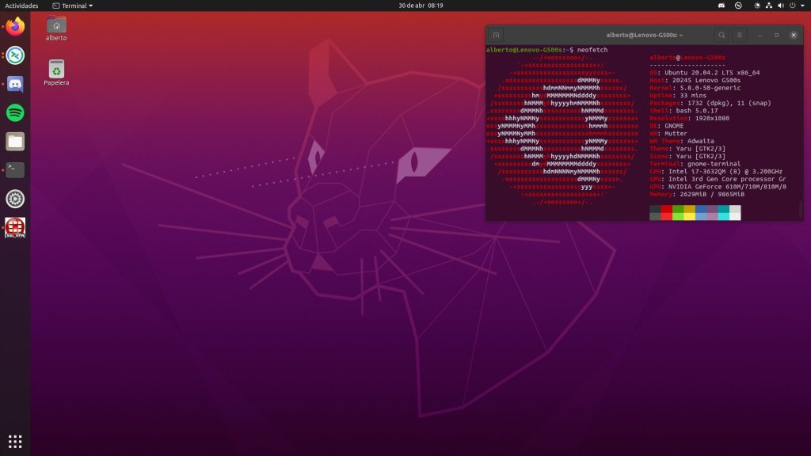The width and height of the screenshot is (811, 456).
Task: Open Firefox from the dock
Action: pyautogui.click(x=16, y=27)
